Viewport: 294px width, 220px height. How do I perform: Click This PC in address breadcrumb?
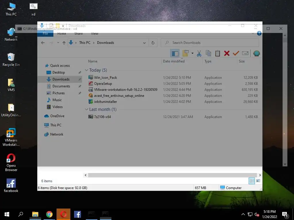tap(85, 43)
